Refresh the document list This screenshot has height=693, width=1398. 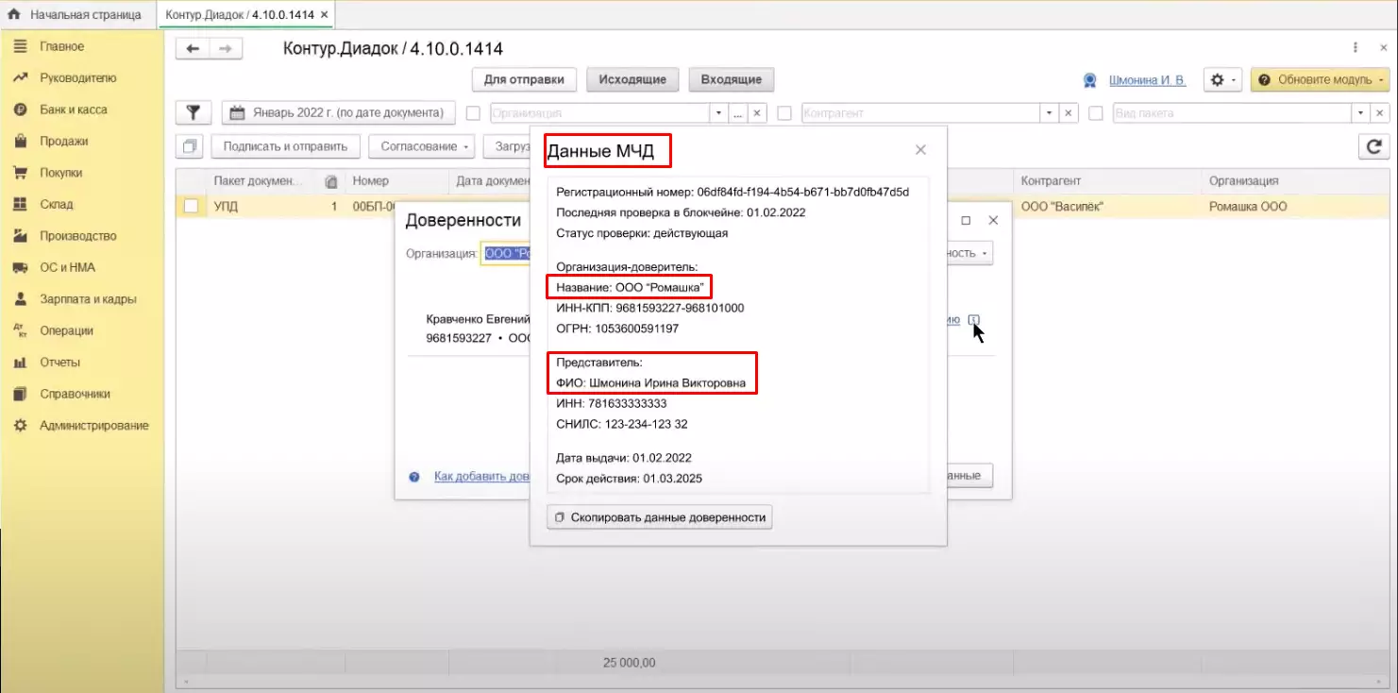coord(1373,146)
